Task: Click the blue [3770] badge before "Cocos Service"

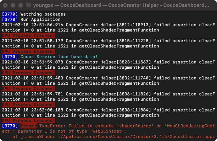Action: point(10,57)
